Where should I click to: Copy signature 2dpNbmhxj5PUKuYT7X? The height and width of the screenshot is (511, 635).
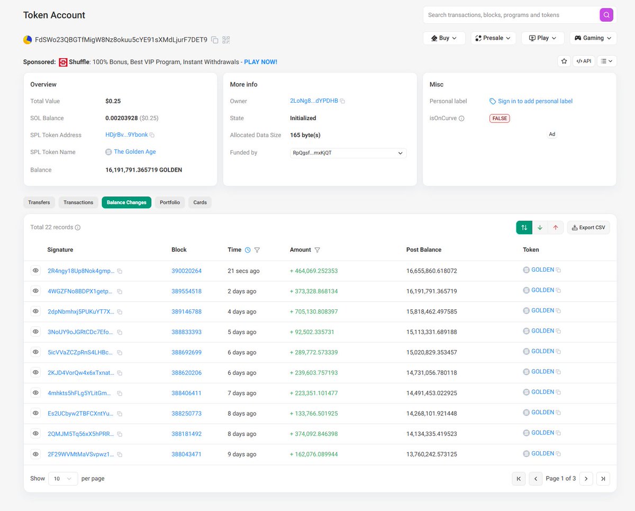pyautogui.click(x=120, y=312)
